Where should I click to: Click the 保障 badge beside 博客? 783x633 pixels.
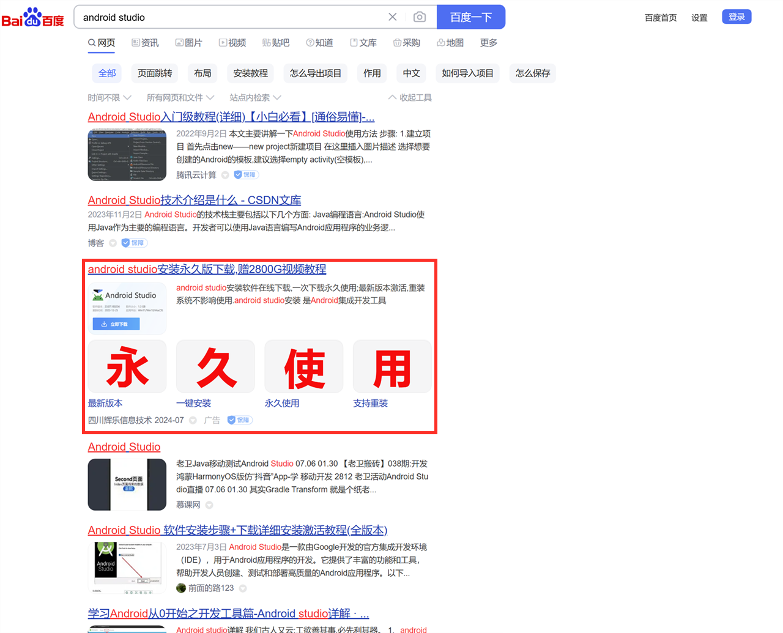[134, 243]
